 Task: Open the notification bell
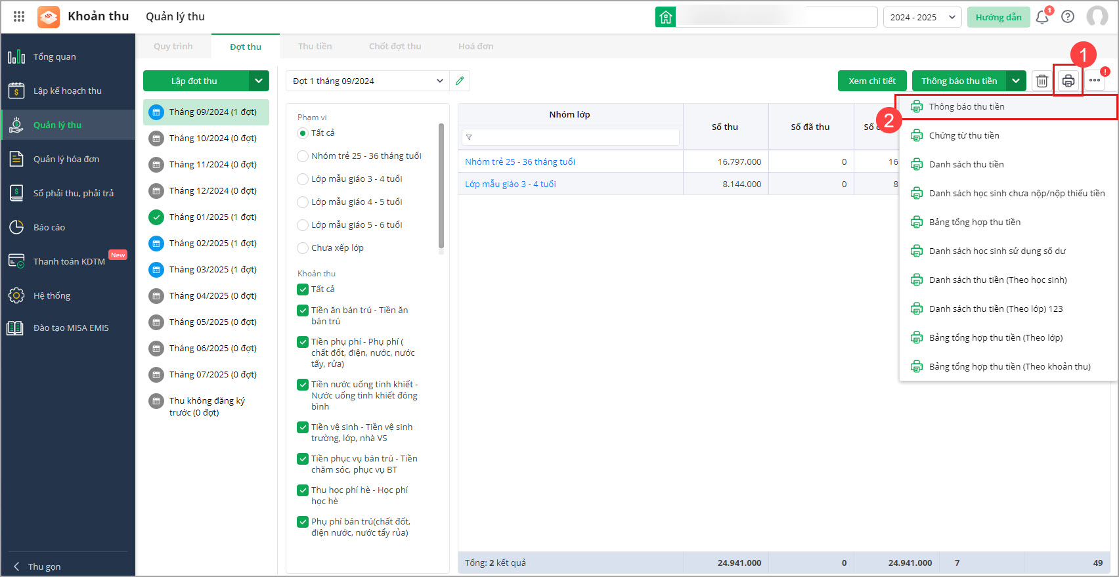click(1042, 17)
